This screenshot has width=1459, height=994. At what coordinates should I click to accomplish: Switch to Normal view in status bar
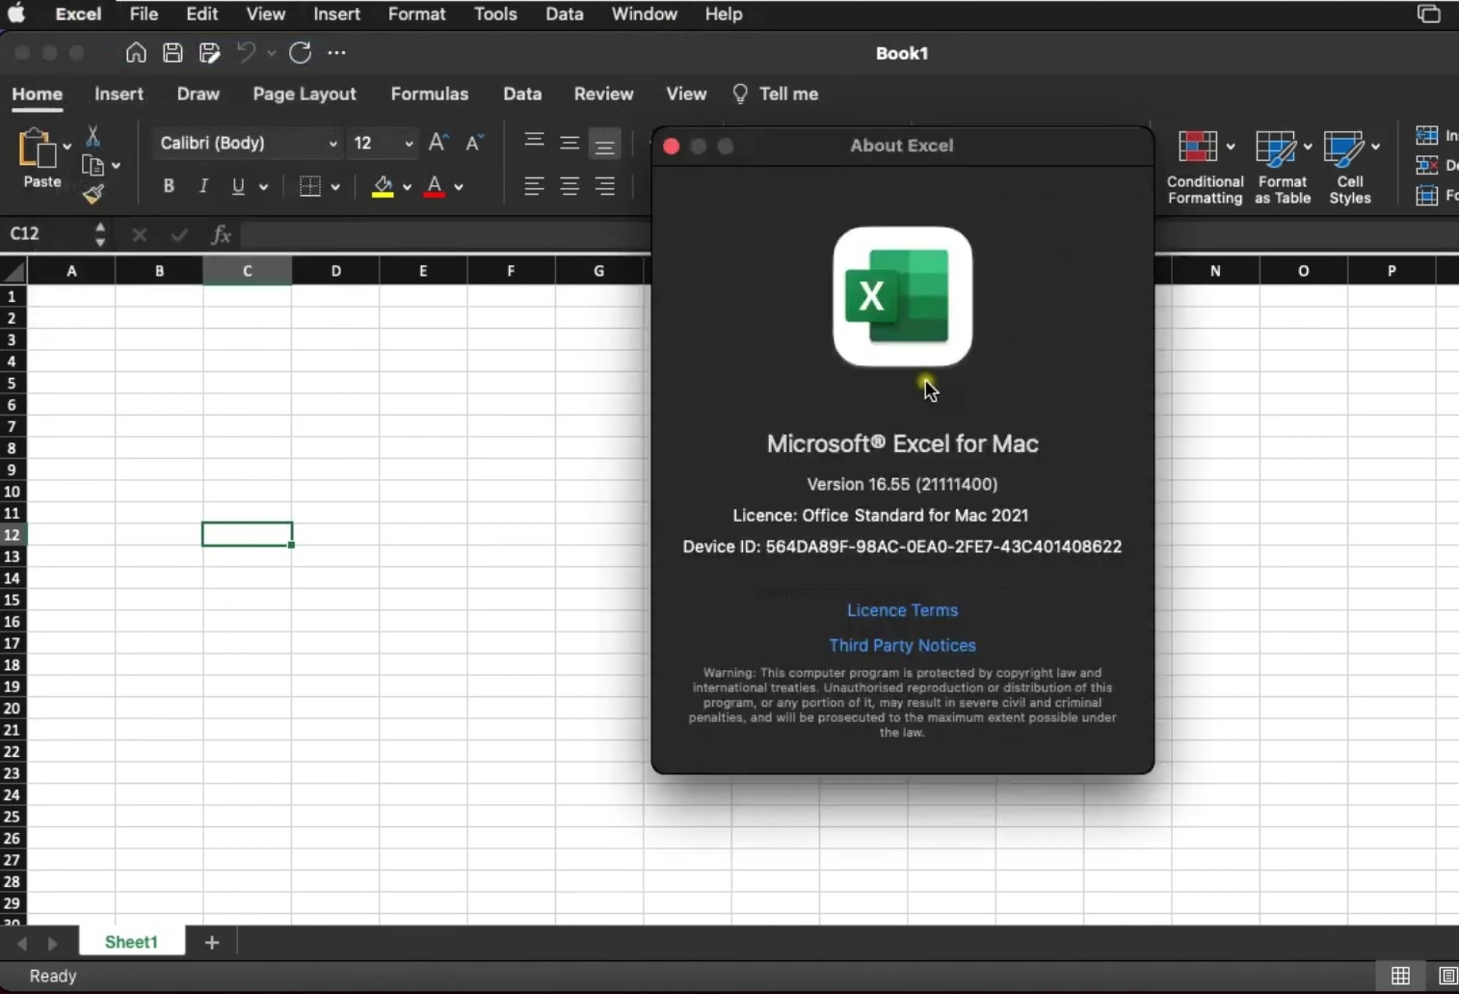(1400, 976)
